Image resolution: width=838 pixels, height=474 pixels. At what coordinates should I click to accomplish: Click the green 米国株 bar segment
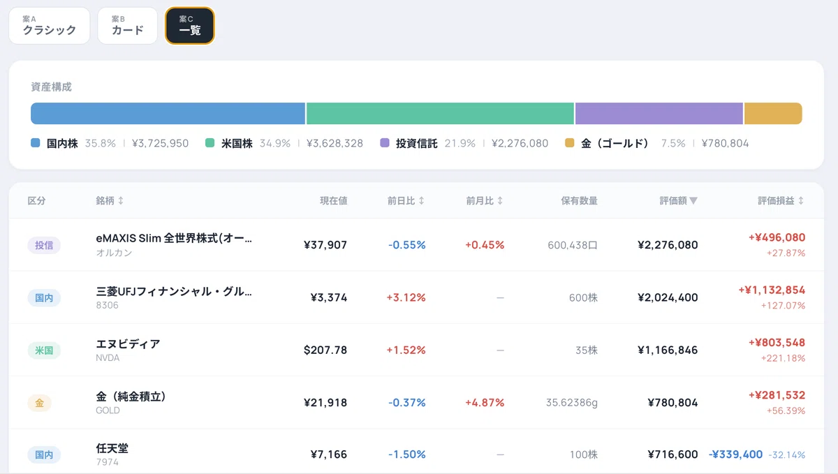click(441, 113)
